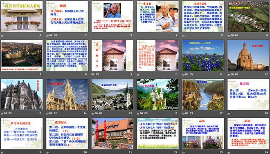Select slide 13 Cologne cathedral thumbnail
Image resolution: width=270 pixels, height=154 pixels.
22,94
